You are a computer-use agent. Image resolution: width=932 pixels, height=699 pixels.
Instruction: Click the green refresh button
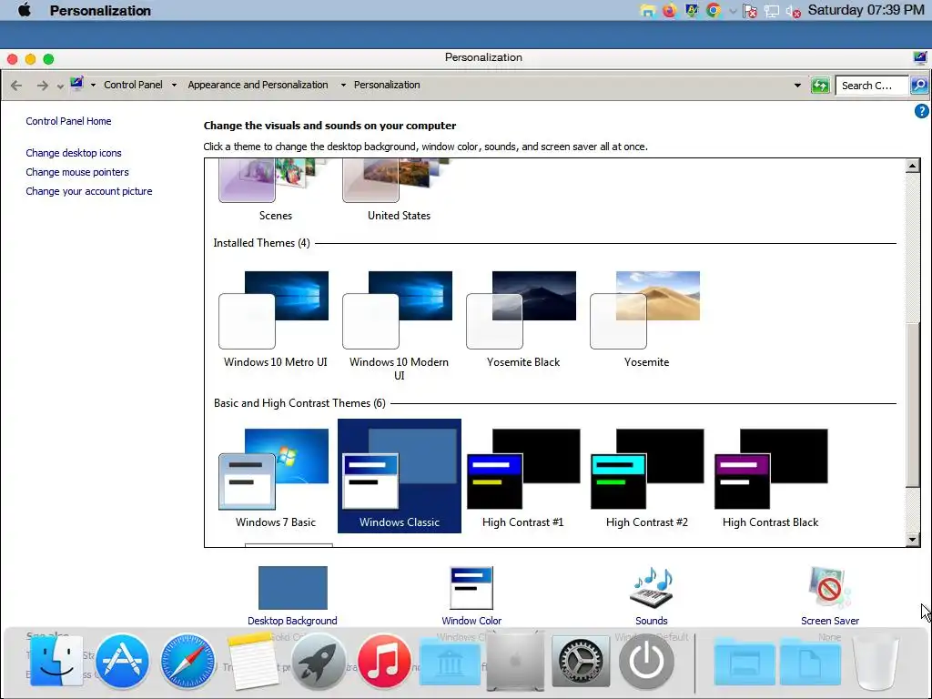click(820, 85)
